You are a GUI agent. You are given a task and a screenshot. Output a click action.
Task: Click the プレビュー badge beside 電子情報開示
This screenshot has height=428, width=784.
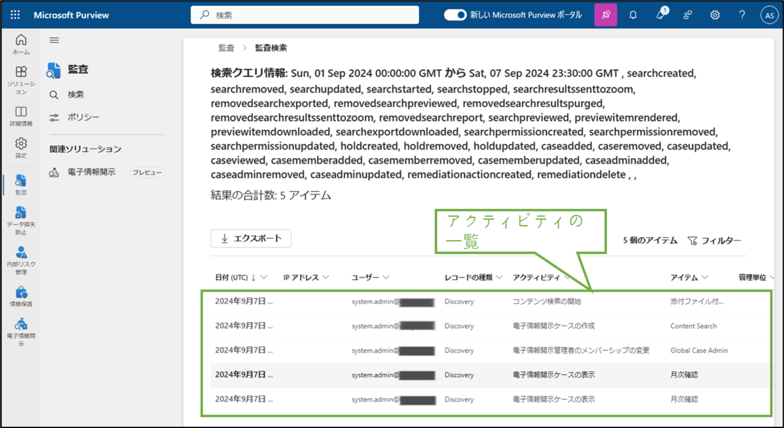[x=146, y=173]
